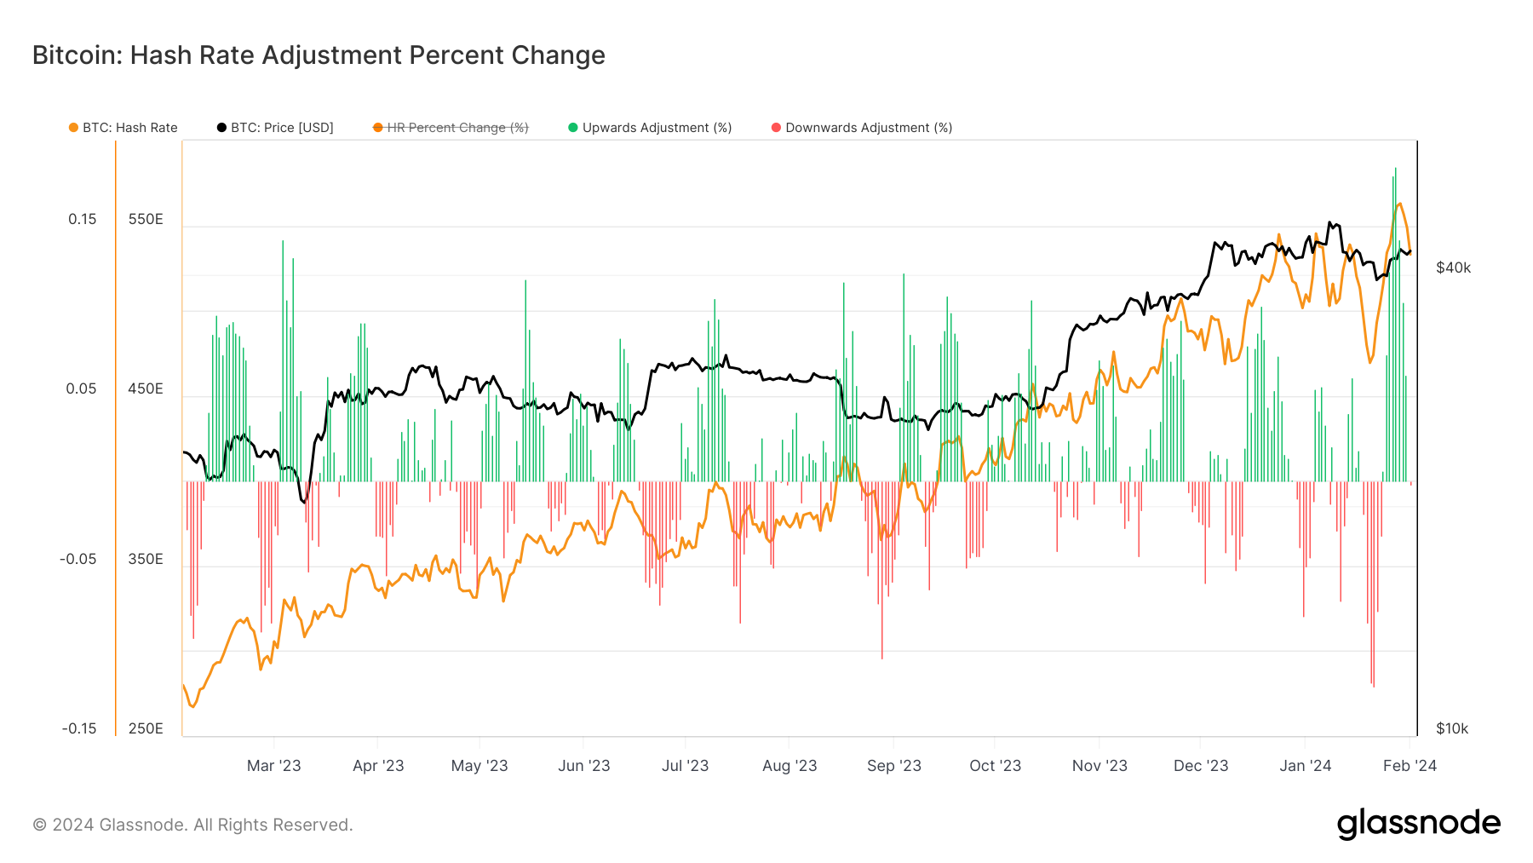The height and width of the screenshot is (863, 1533).
Task: Toggle the BTC: Hash Rate series label
Action: 130,128
